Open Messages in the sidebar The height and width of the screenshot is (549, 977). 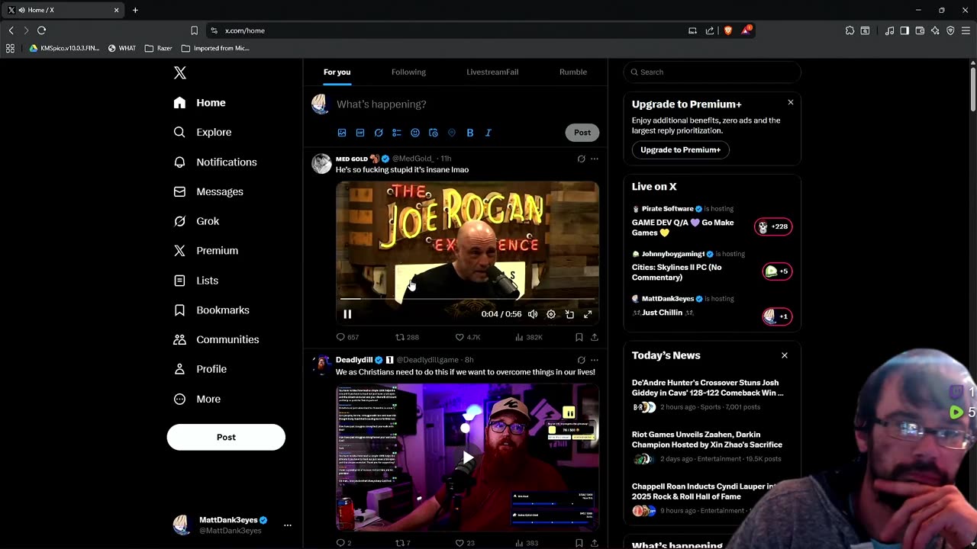[208, 191]
